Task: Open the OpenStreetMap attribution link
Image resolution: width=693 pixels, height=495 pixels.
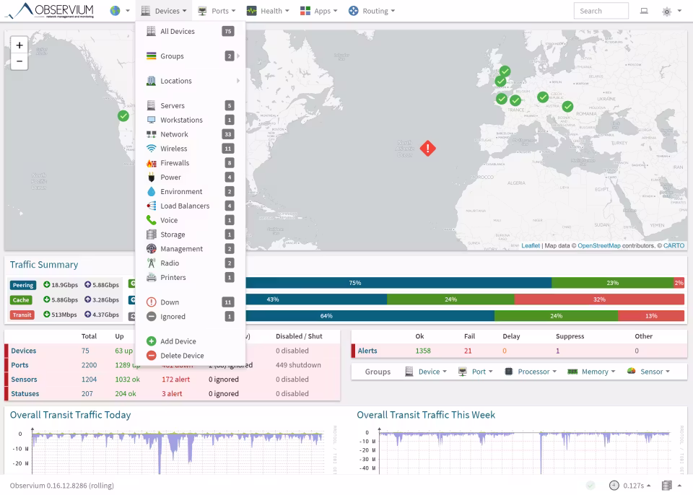Action: tap(598, 246)
